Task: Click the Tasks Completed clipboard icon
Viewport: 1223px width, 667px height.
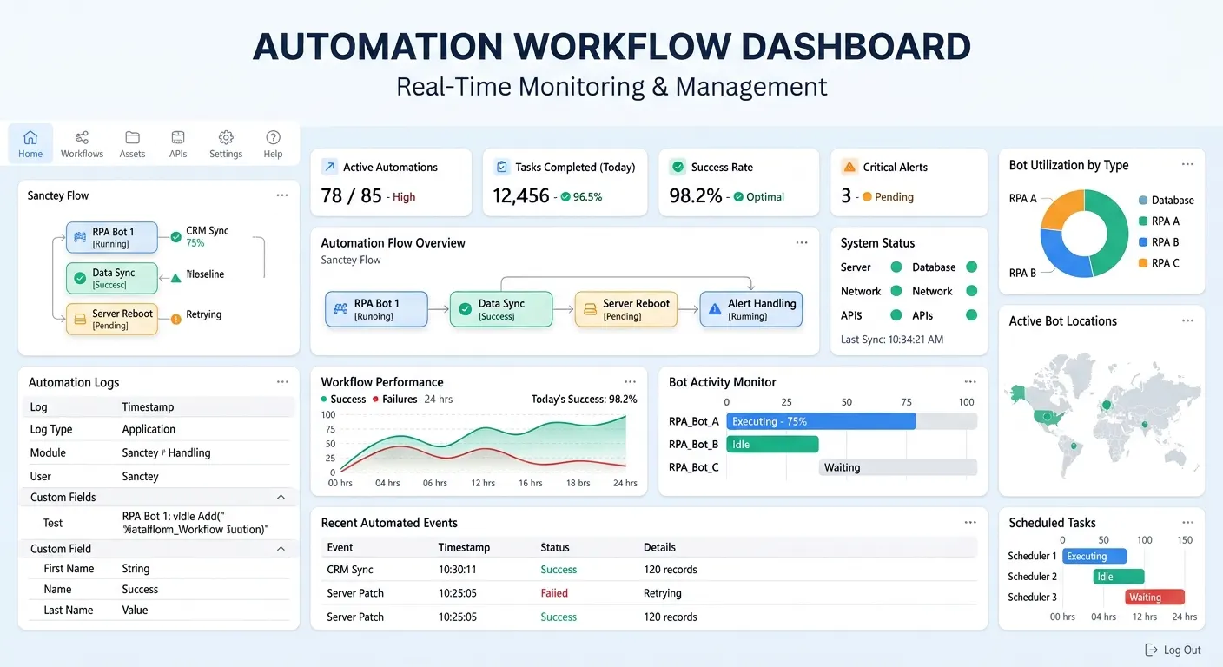Action: pyautogui.click(x=502, y=167)
